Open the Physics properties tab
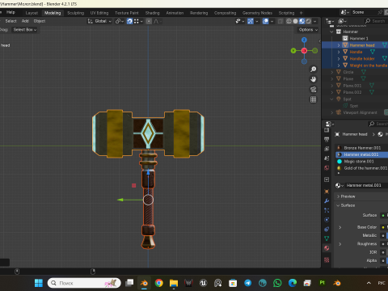388x291 pixels. click(x=327, y=220)
